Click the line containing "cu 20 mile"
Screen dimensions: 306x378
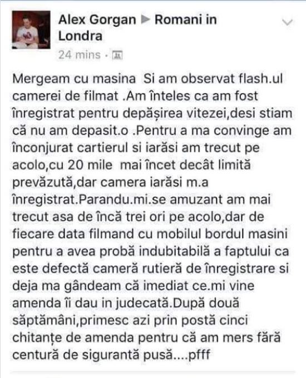coord(131,165)
